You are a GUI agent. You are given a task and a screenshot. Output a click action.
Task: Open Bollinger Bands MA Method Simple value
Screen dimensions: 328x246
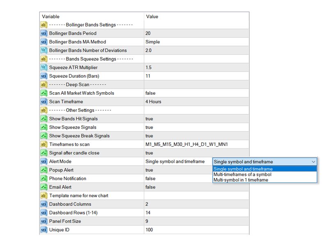pyautogui.click(x=153, y=42)
